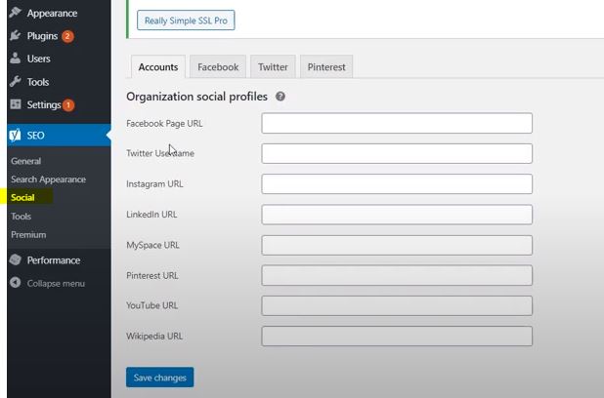Click the Wikipedia URL label

(x=154, y=336)
